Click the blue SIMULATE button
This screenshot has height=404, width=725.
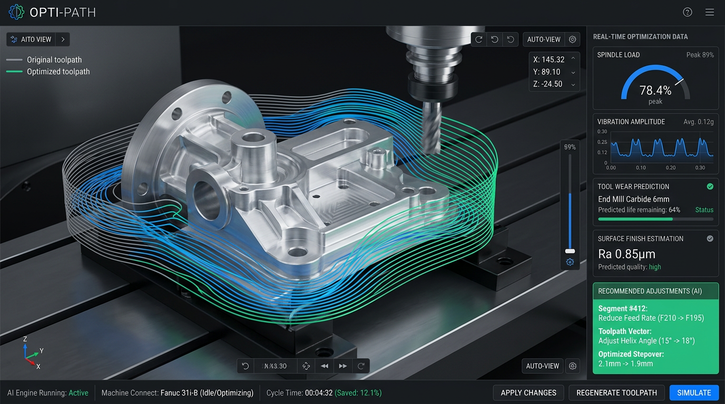coord(694,392)
